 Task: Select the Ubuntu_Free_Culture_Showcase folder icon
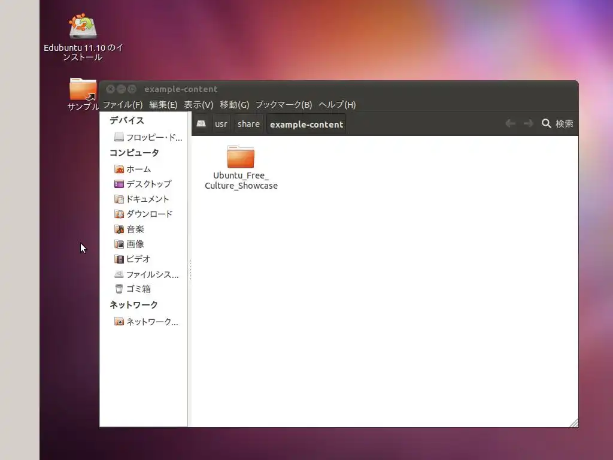click(x=241, y=156)
